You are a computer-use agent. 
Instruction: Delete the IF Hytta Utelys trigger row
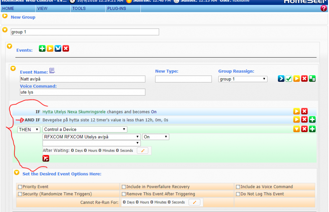coord(304,111)
